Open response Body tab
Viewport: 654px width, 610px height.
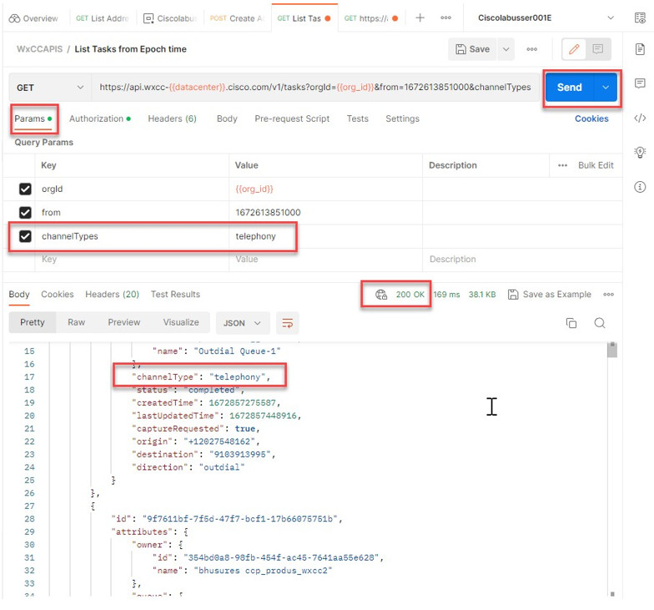pyautogui.click(x=19, y=295)
